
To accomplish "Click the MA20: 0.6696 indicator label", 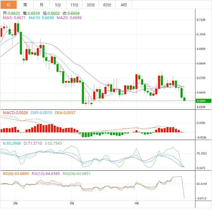I will click(69, 18).
